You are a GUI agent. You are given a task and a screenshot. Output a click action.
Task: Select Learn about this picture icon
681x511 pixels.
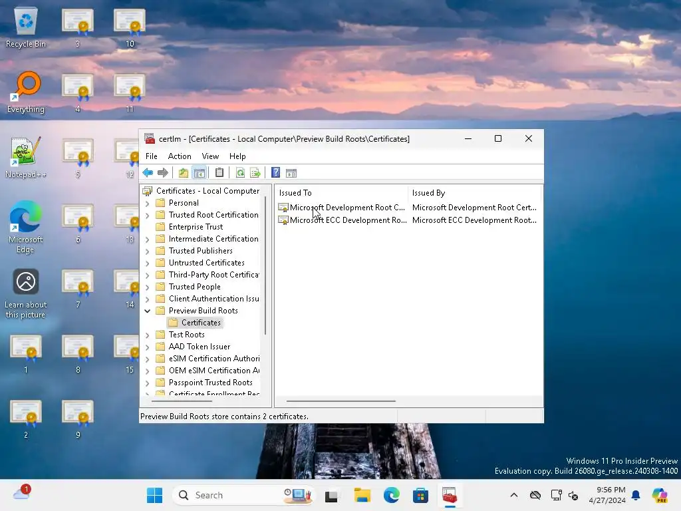26,293
